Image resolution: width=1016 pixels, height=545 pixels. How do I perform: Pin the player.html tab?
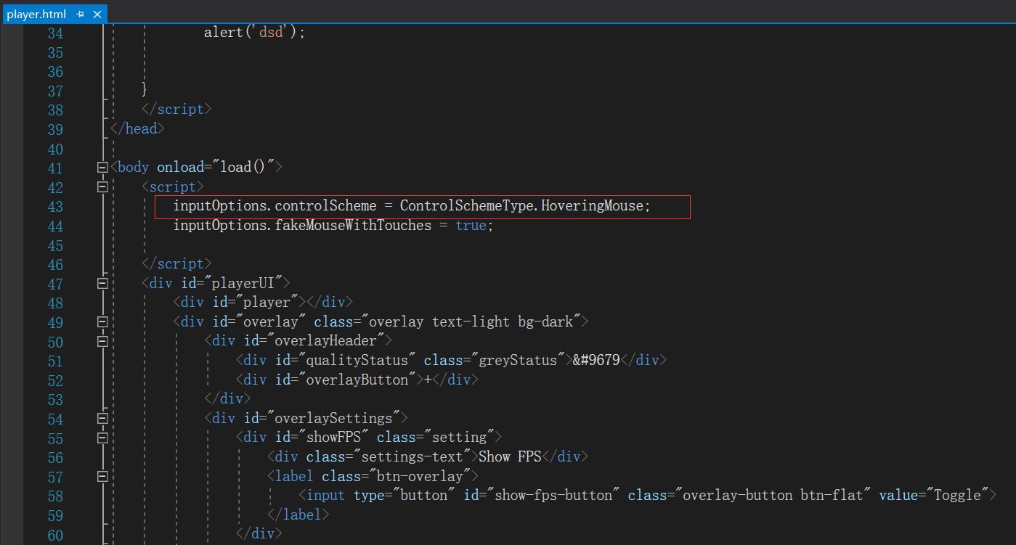tap(80, 14)
